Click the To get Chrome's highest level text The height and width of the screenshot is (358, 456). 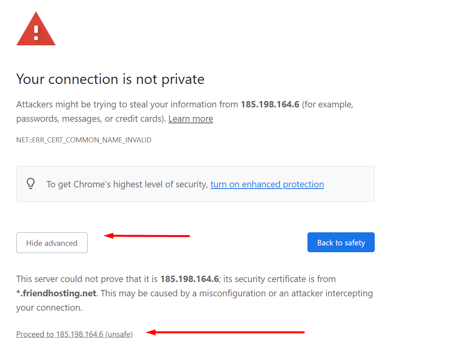click(x=127, y=184)
